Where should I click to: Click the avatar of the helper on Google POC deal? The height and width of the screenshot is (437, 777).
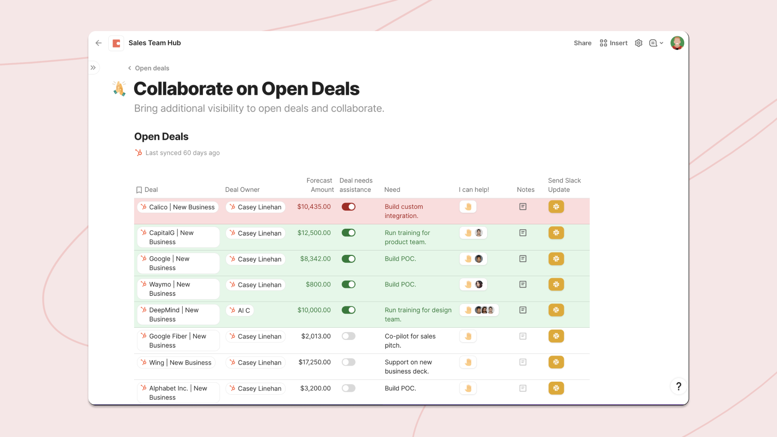tap(479, 259)
